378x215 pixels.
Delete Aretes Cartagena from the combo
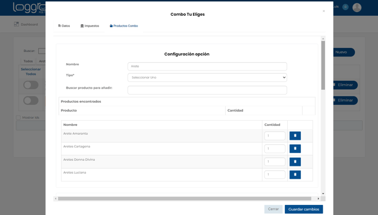point(295,149)
